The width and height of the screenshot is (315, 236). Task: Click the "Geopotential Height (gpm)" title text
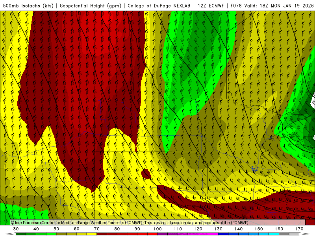pos(91,6)
